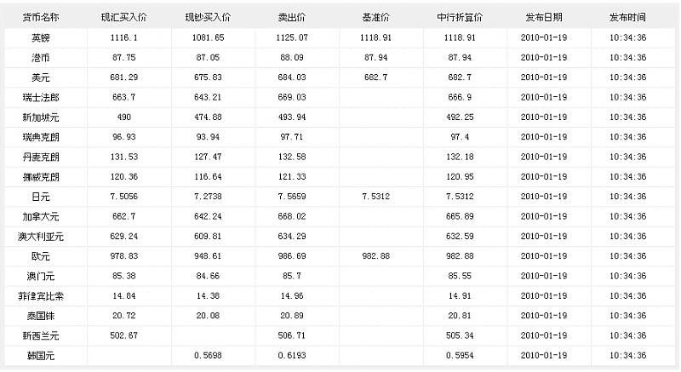681x372 pixels.
Task: Click the 发布日期 column header
Action: (x=544, y=17)
